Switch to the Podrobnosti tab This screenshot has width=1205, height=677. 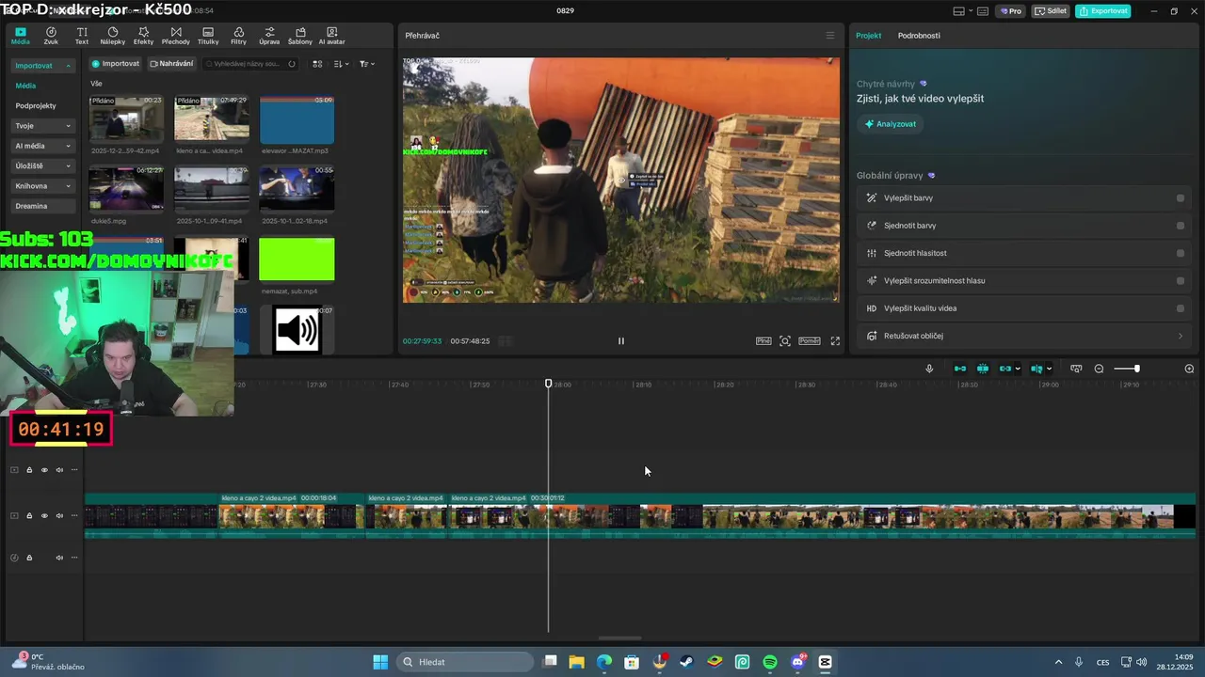[x=919, y=36]
